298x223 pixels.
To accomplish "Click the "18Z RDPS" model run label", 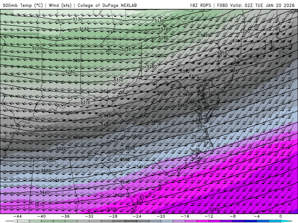I will (200, 5).
